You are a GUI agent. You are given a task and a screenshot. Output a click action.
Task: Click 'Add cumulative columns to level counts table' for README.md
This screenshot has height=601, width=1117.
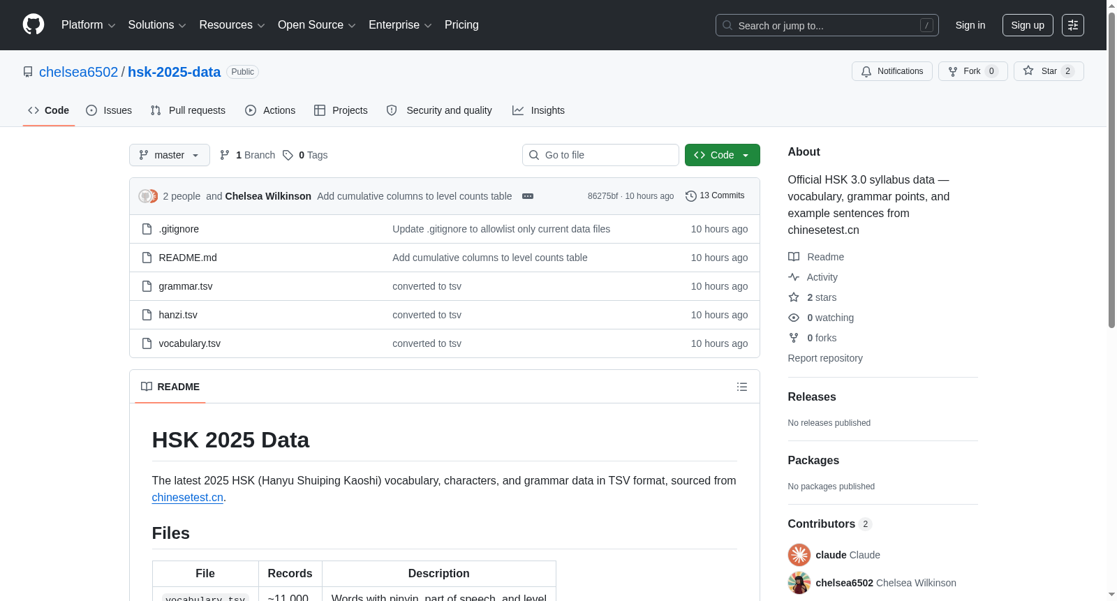click(x=490, y=258)
